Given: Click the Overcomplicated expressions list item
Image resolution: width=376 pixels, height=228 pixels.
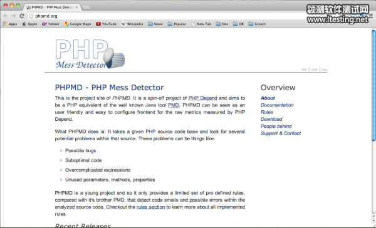Looking at the screenshot, I should coord(98,170).
